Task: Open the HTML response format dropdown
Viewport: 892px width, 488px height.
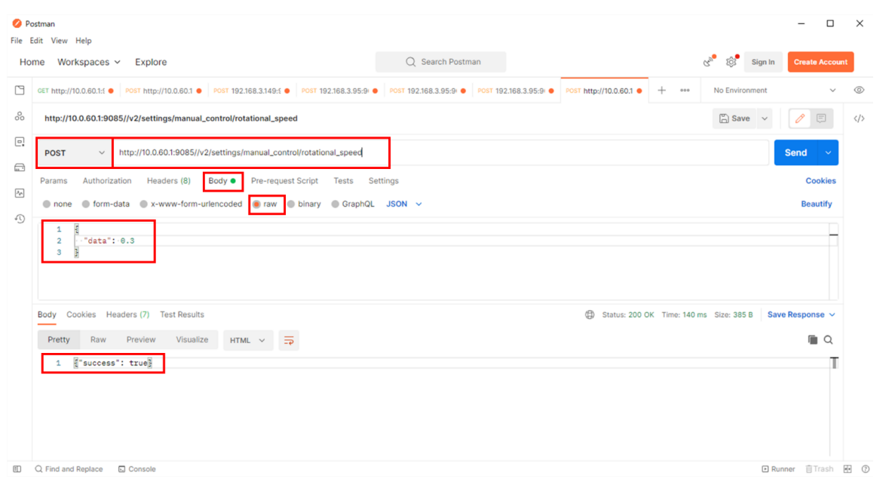Action: click(x=247, y=340)
